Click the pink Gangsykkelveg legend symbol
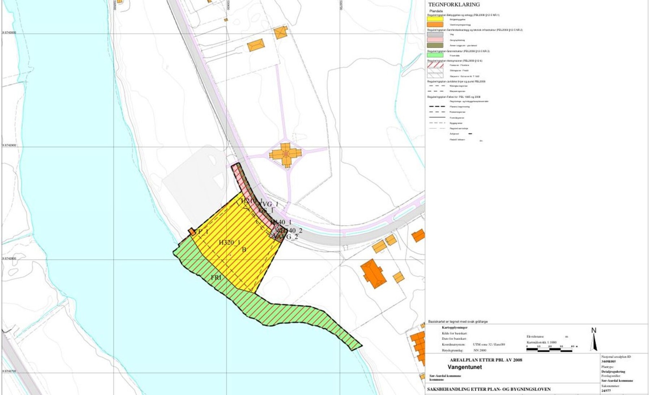Screen dimensions: 650x395 (435, 39)
